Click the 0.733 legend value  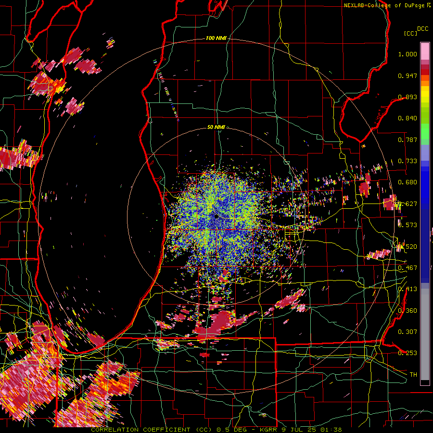coord(408,161)
